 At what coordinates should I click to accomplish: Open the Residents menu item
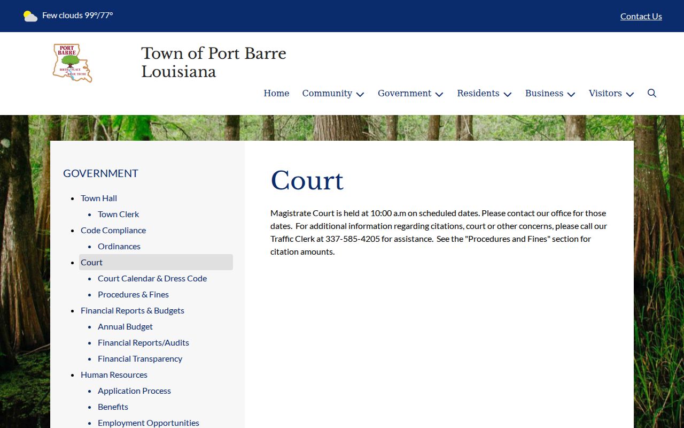coord(478,93)
